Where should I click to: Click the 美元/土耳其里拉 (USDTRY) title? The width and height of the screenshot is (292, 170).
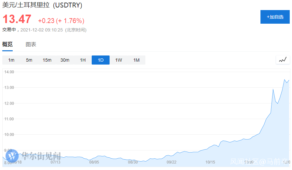[42, 5]
